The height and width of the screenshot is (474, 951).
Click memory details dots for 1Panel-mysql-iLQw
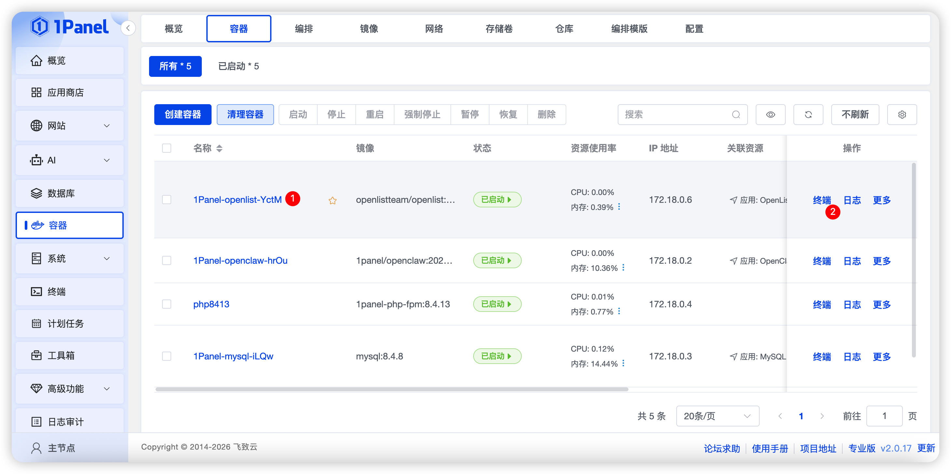click(623, 363)
